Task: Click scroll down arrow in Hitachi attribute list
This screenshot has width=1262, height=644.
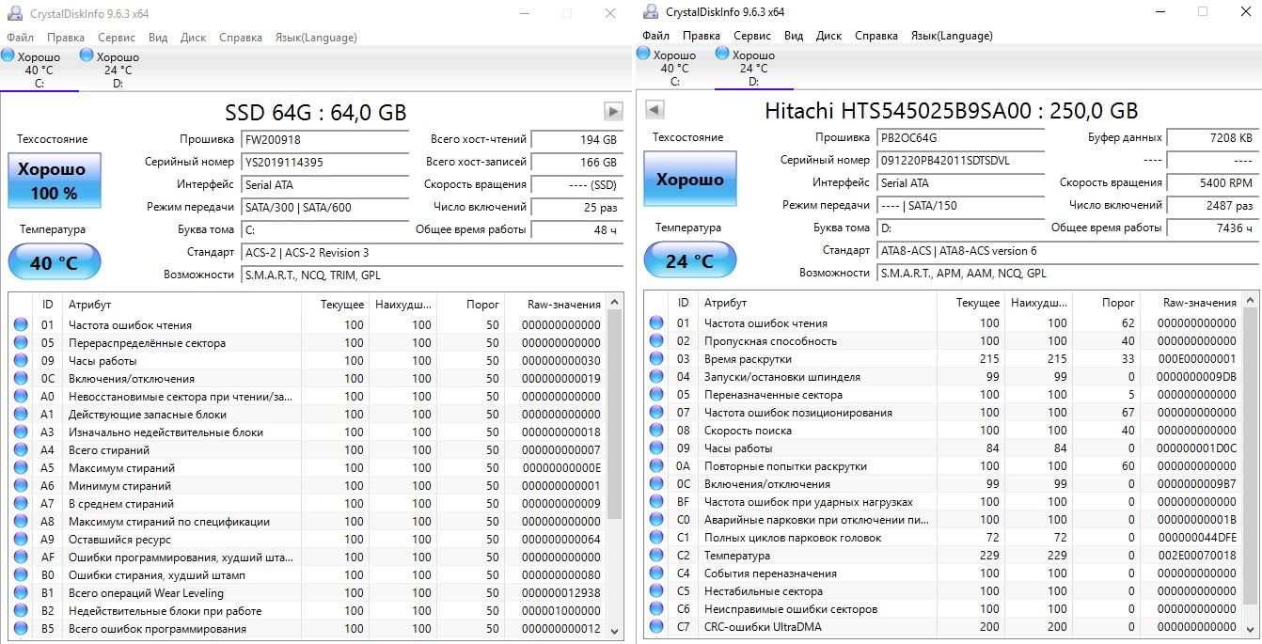Action: pyautogui.click(x=1251, y=629)
